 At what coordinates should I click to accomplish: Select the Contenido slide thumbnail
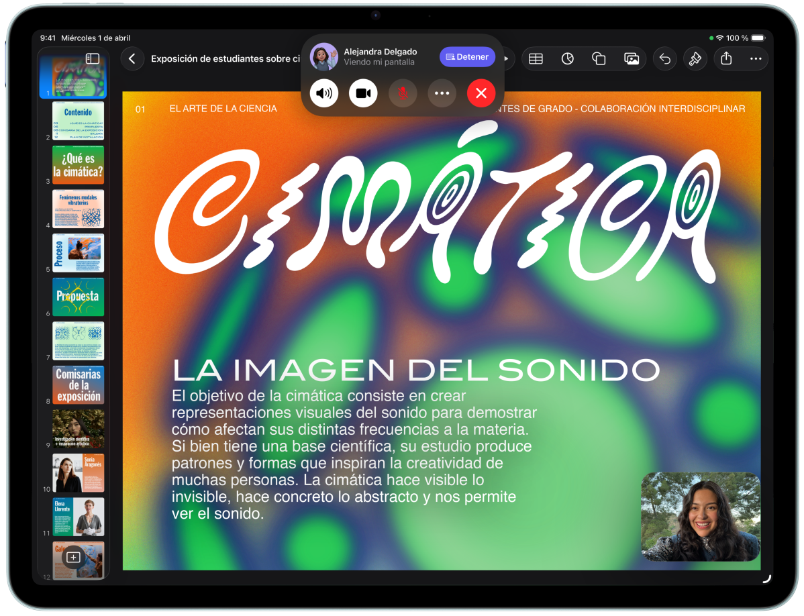click(x=78, y=121)
